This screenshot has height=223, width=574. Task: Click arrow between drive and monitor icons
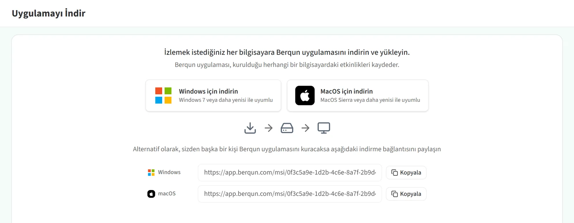[x=305, y=128]
